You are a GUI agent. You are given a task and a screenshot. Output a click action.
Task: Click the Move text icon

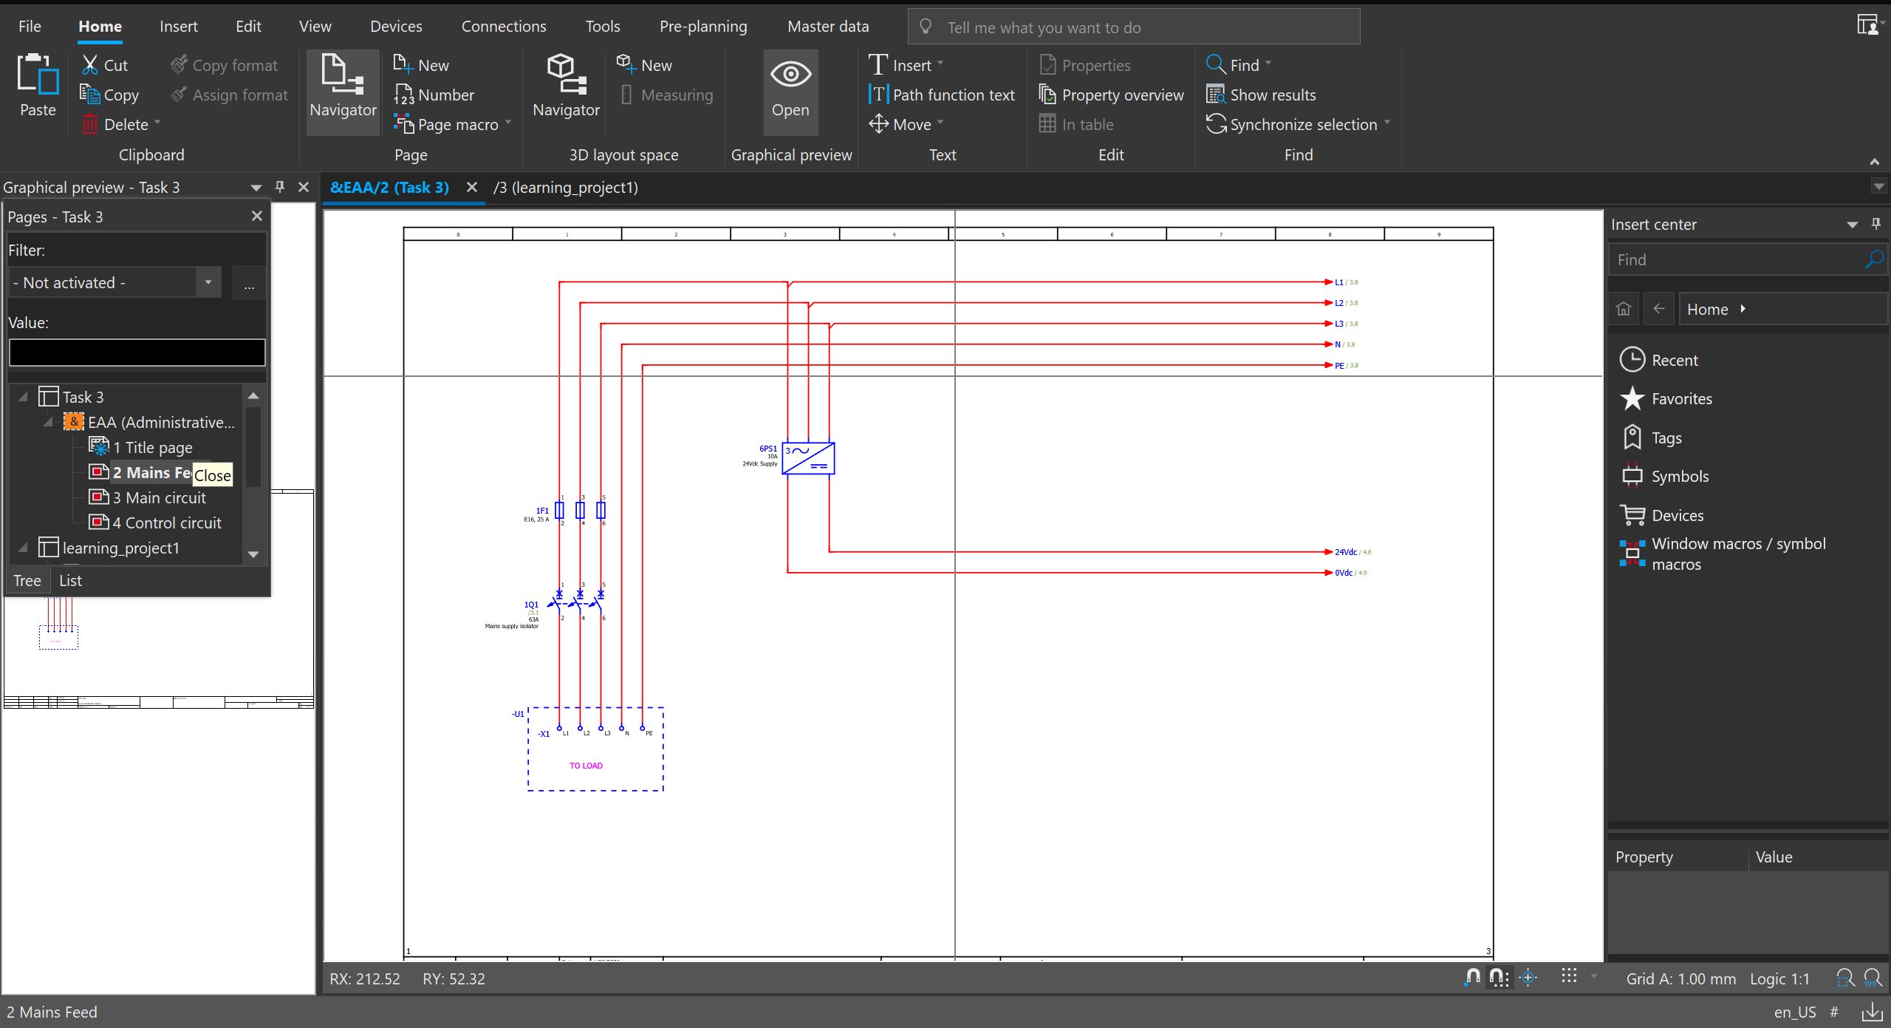coord(878,124)
